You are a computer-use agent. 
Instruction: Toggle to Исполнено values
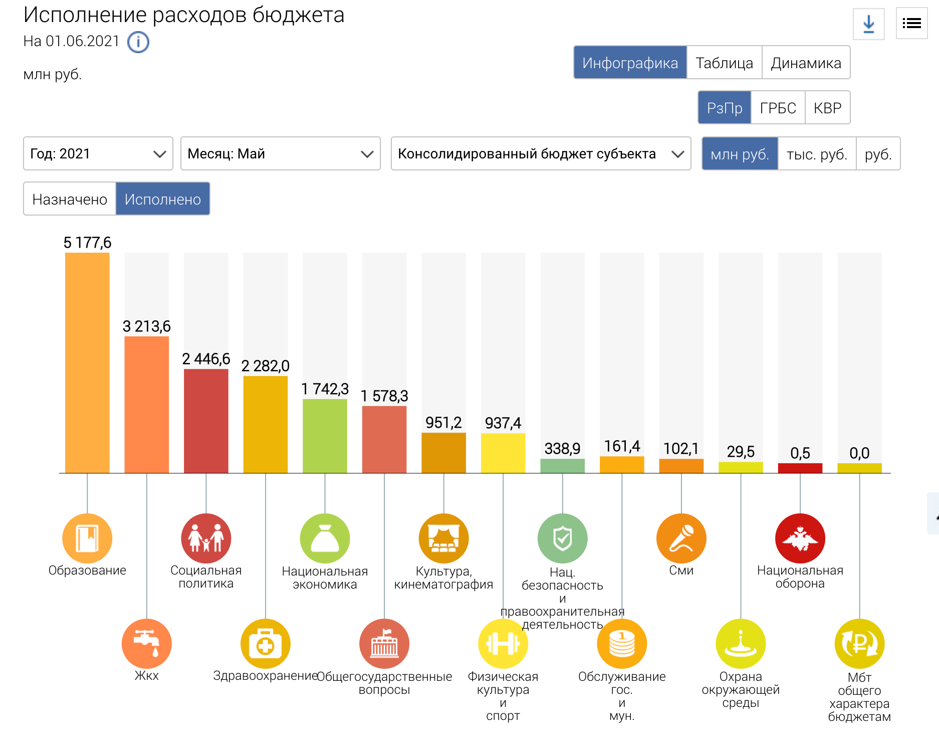coord(163,199)
